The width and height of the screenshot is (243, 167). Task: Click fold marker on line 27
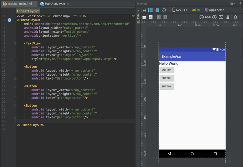(15, 117)
